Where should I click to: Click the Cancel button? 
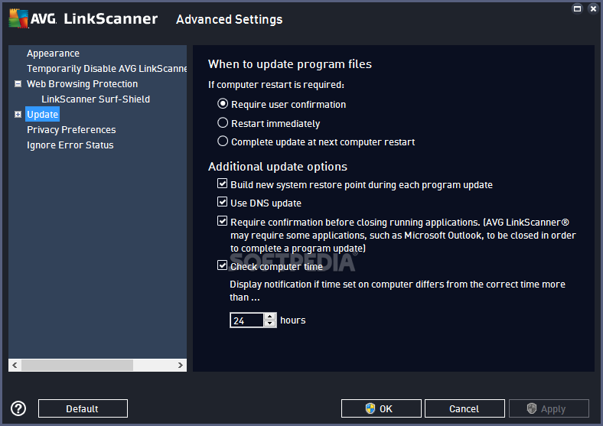464,408
